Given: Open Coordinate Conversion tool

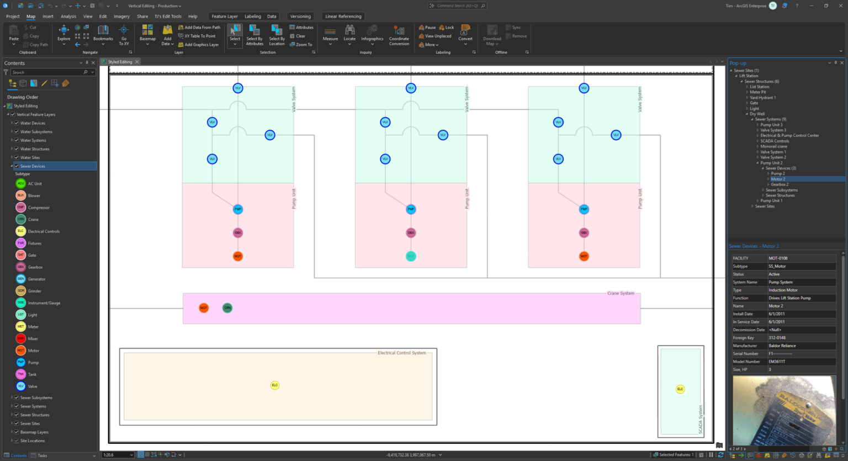Looking at the screenshot, I should coord(399,34).
